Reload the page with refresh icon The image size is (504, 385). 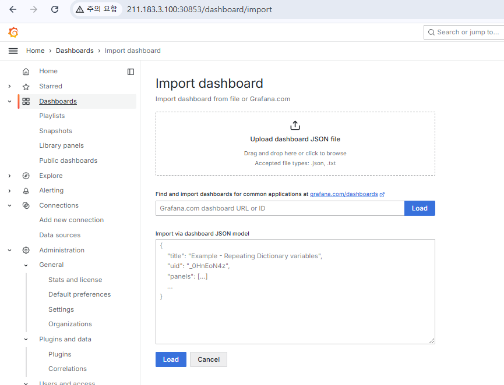pyautogui.click(x=55, y=9)
